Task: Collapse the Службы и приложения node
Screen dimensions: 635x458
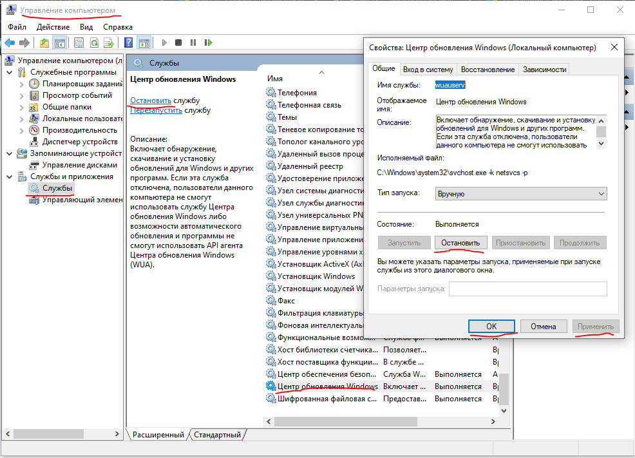Action: coord(9,177)
